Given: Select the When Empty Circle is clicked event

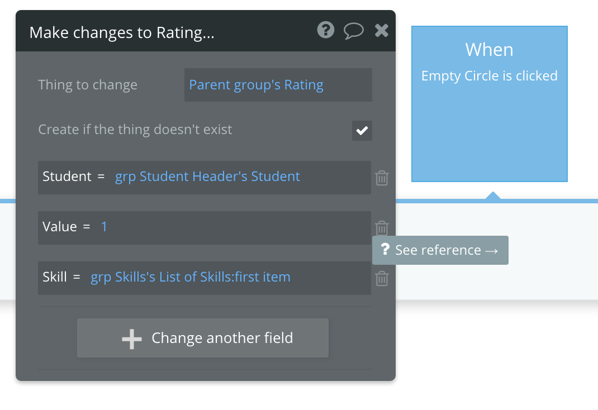Looking at the screenshot, I should point(489,103).
